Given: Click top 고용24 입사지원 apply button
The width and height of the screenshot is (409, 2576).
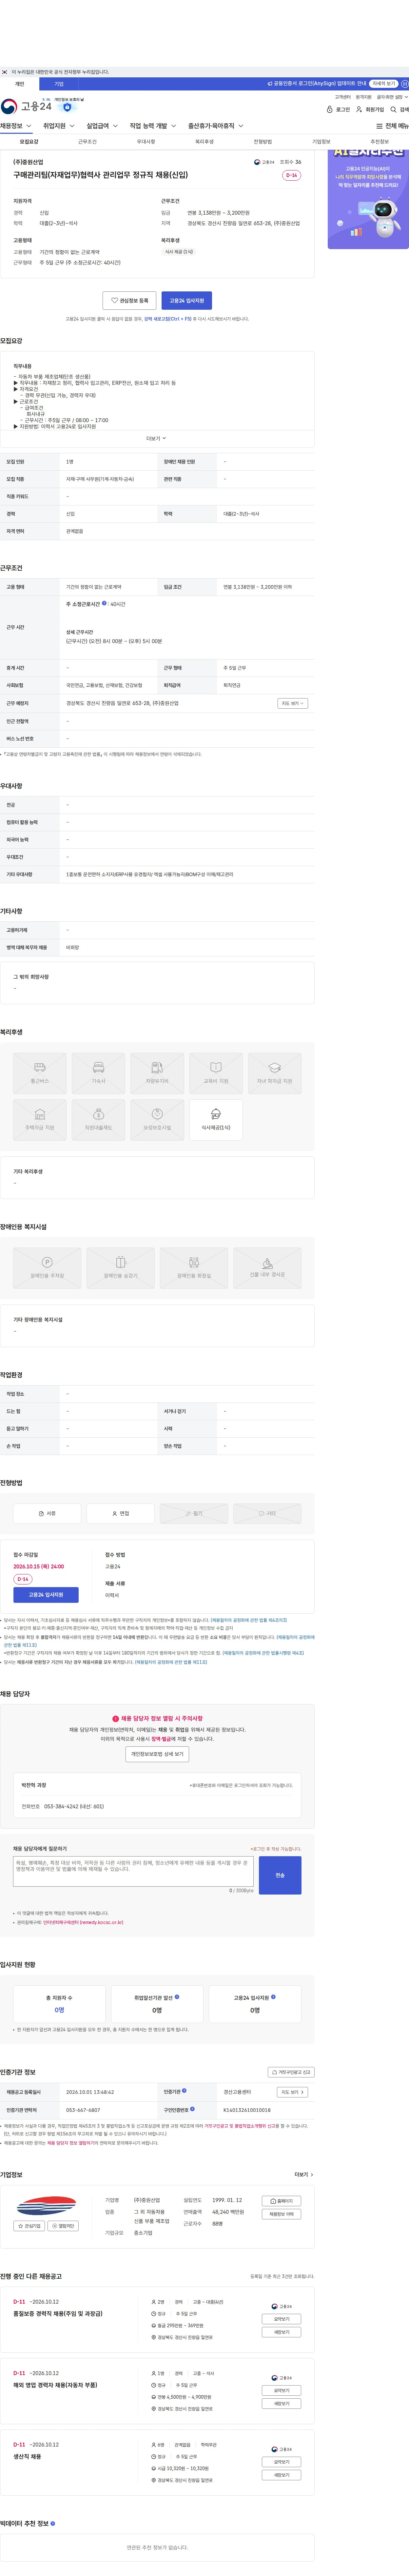Looking at the screenshot, I should [x=187, y=300].
